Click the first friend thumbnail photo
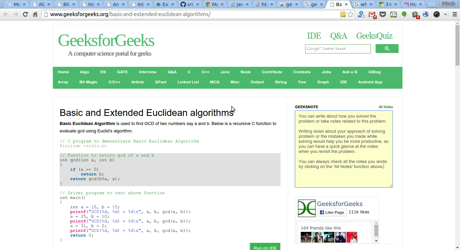460x250 pixels. [x=306, y=237]
